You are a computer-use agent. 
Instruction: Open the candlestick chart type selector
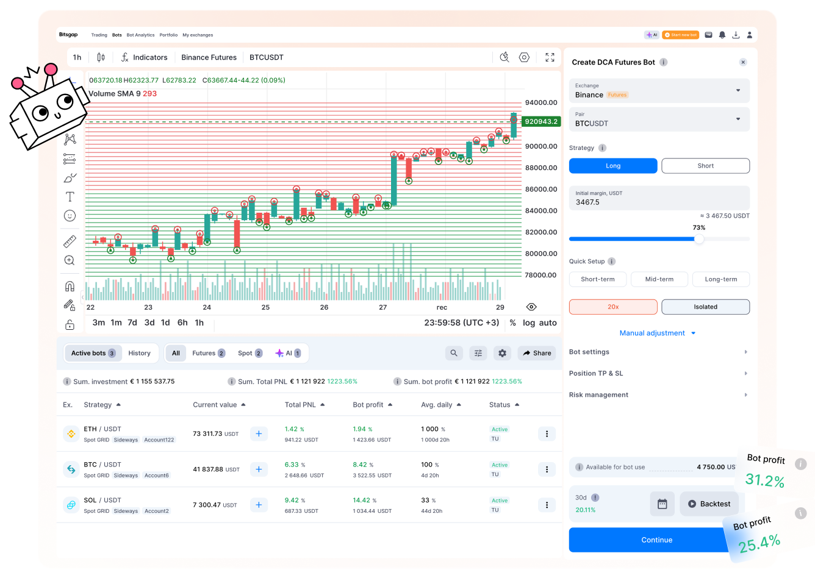(101, 57)
